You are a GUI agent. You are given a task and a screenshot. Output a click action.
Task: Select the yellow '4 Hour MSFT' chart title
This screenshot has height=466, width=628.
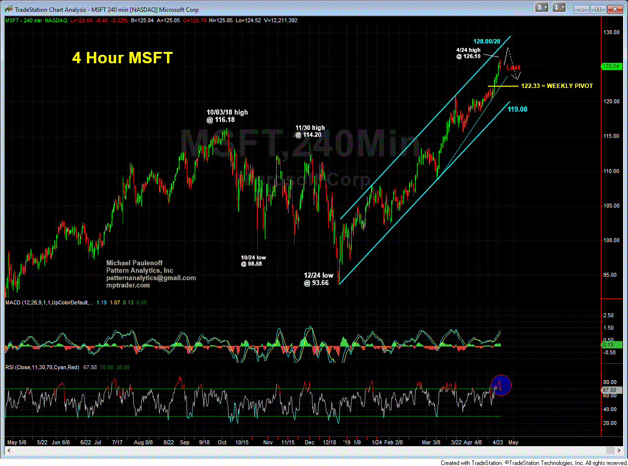123,58
